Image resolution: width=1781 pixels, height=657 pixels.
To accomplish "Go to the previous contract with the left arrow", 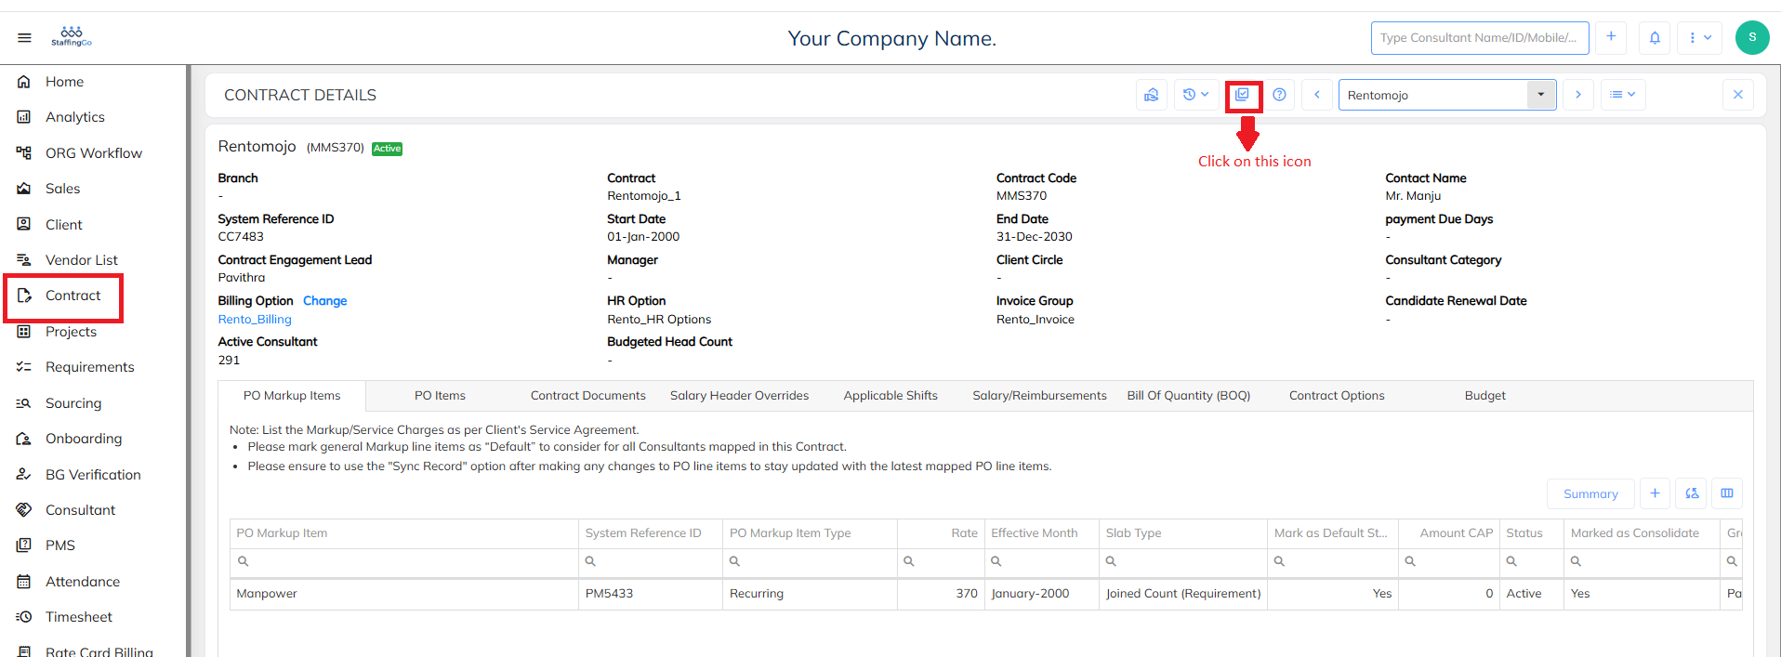I will point(1317,95).
